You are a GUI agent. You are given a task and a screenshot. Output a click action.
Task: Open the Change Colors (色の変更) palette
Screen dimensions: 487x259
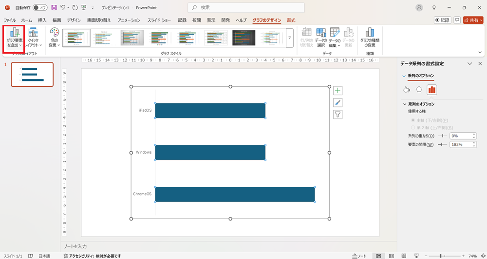tap(54, 38)
